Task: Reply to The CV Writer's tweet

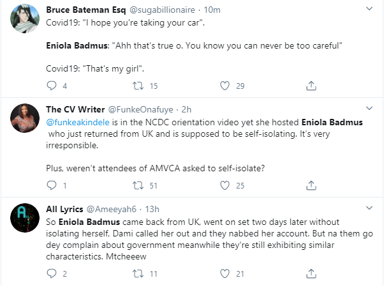Action: (x=52, y=187)
